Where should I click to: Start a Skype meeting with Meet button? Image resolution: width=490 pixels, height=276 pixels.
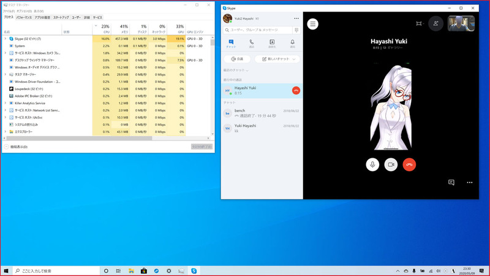tap(237, 59)
